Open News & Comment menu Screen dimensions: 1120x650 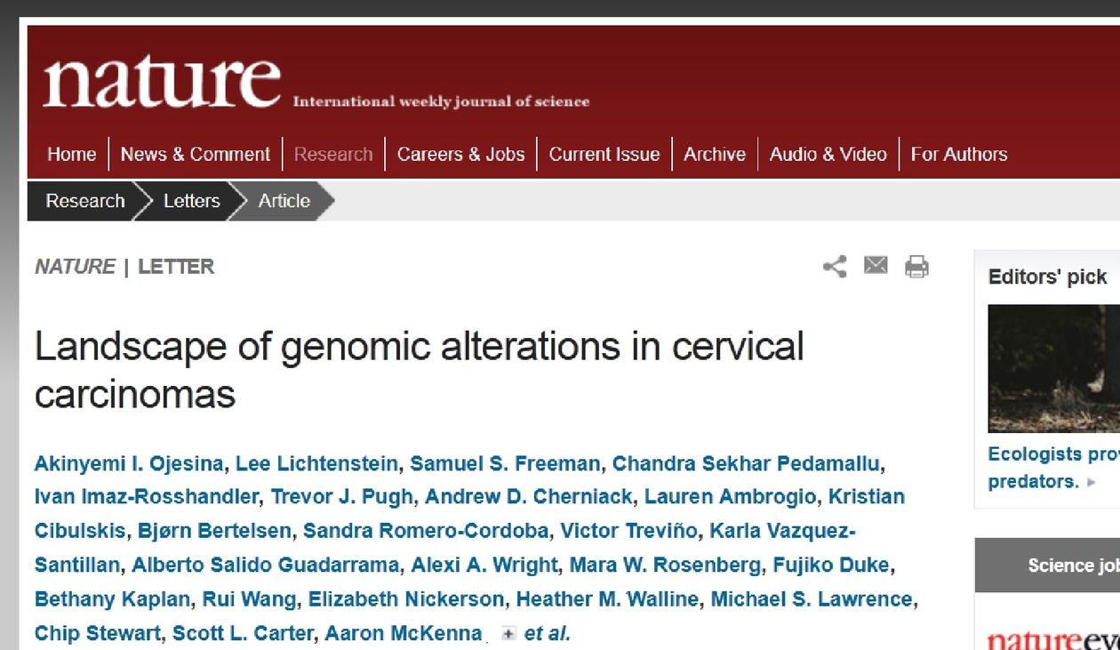[195, 155]
